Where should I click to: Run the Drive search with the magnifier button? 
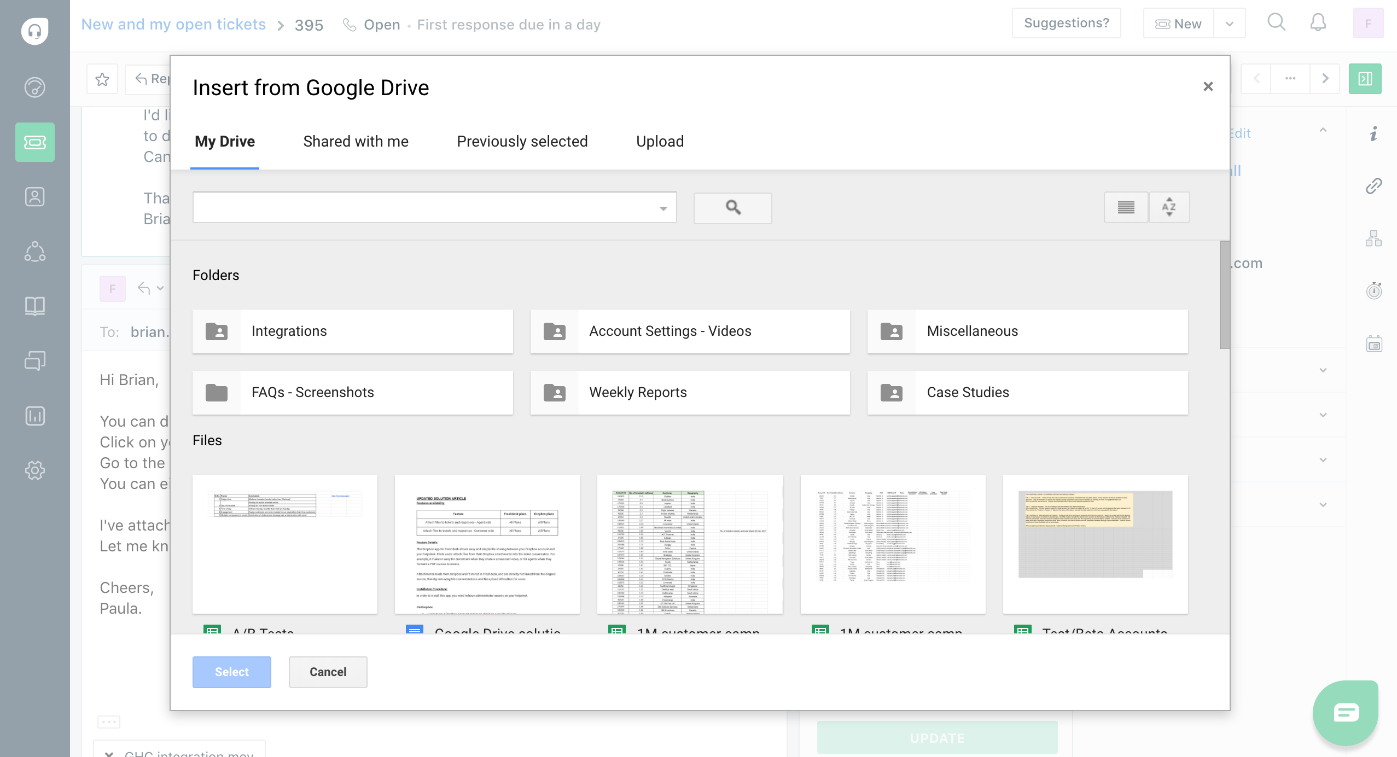[732, 208]
